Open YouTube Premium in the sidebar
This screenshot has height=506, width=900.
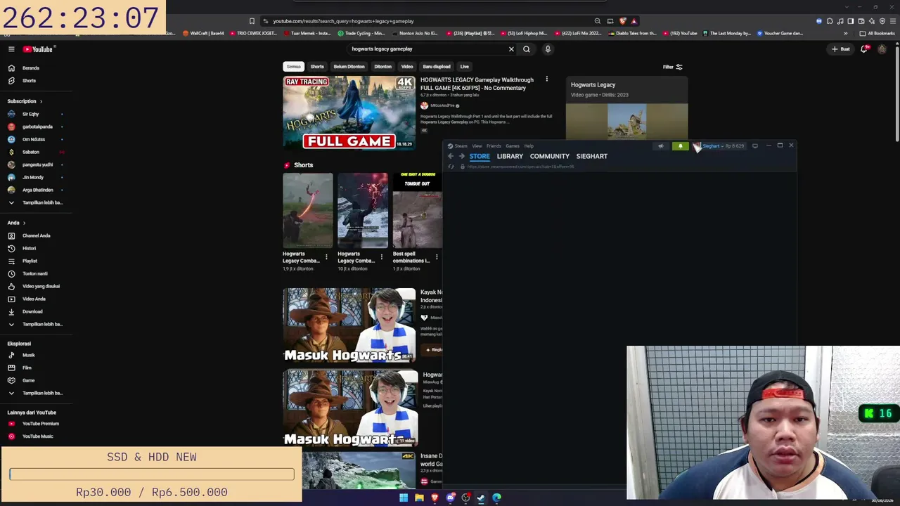tap(40, 424)
